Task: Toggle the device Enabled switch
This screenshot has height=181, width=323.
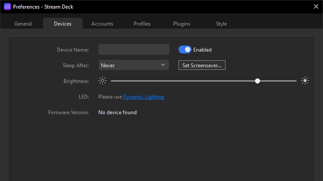Action: point(185,50)
